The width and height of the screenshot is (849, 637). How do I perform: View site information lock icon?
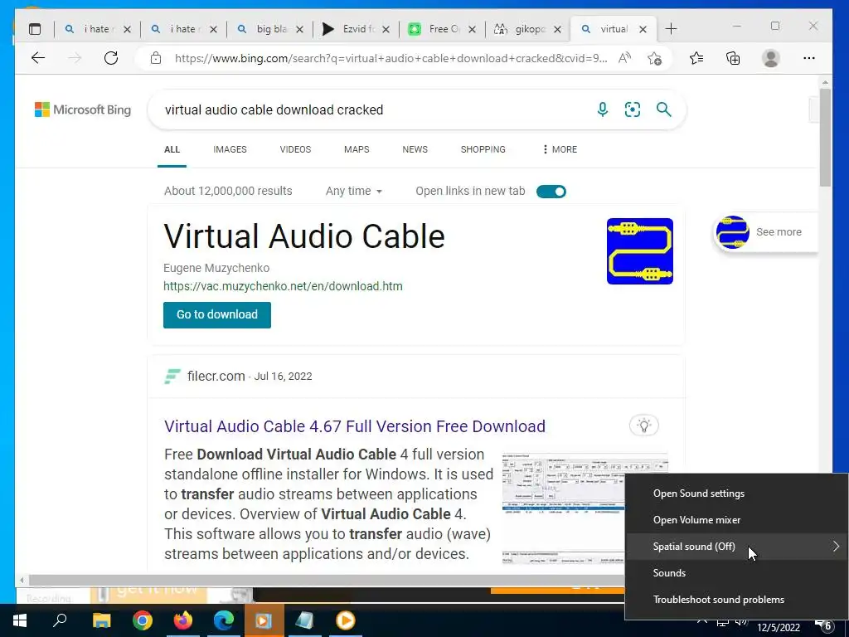click(x=156, y=58)
